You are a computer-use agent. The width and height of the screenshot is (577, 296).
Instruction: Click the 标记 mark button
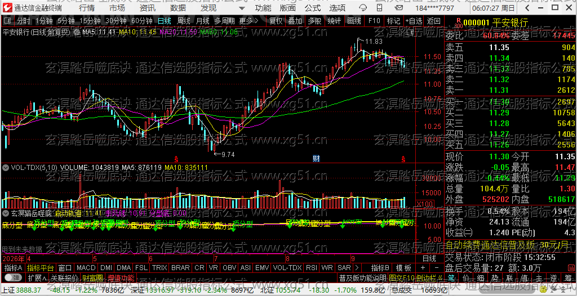click(394, 21)
